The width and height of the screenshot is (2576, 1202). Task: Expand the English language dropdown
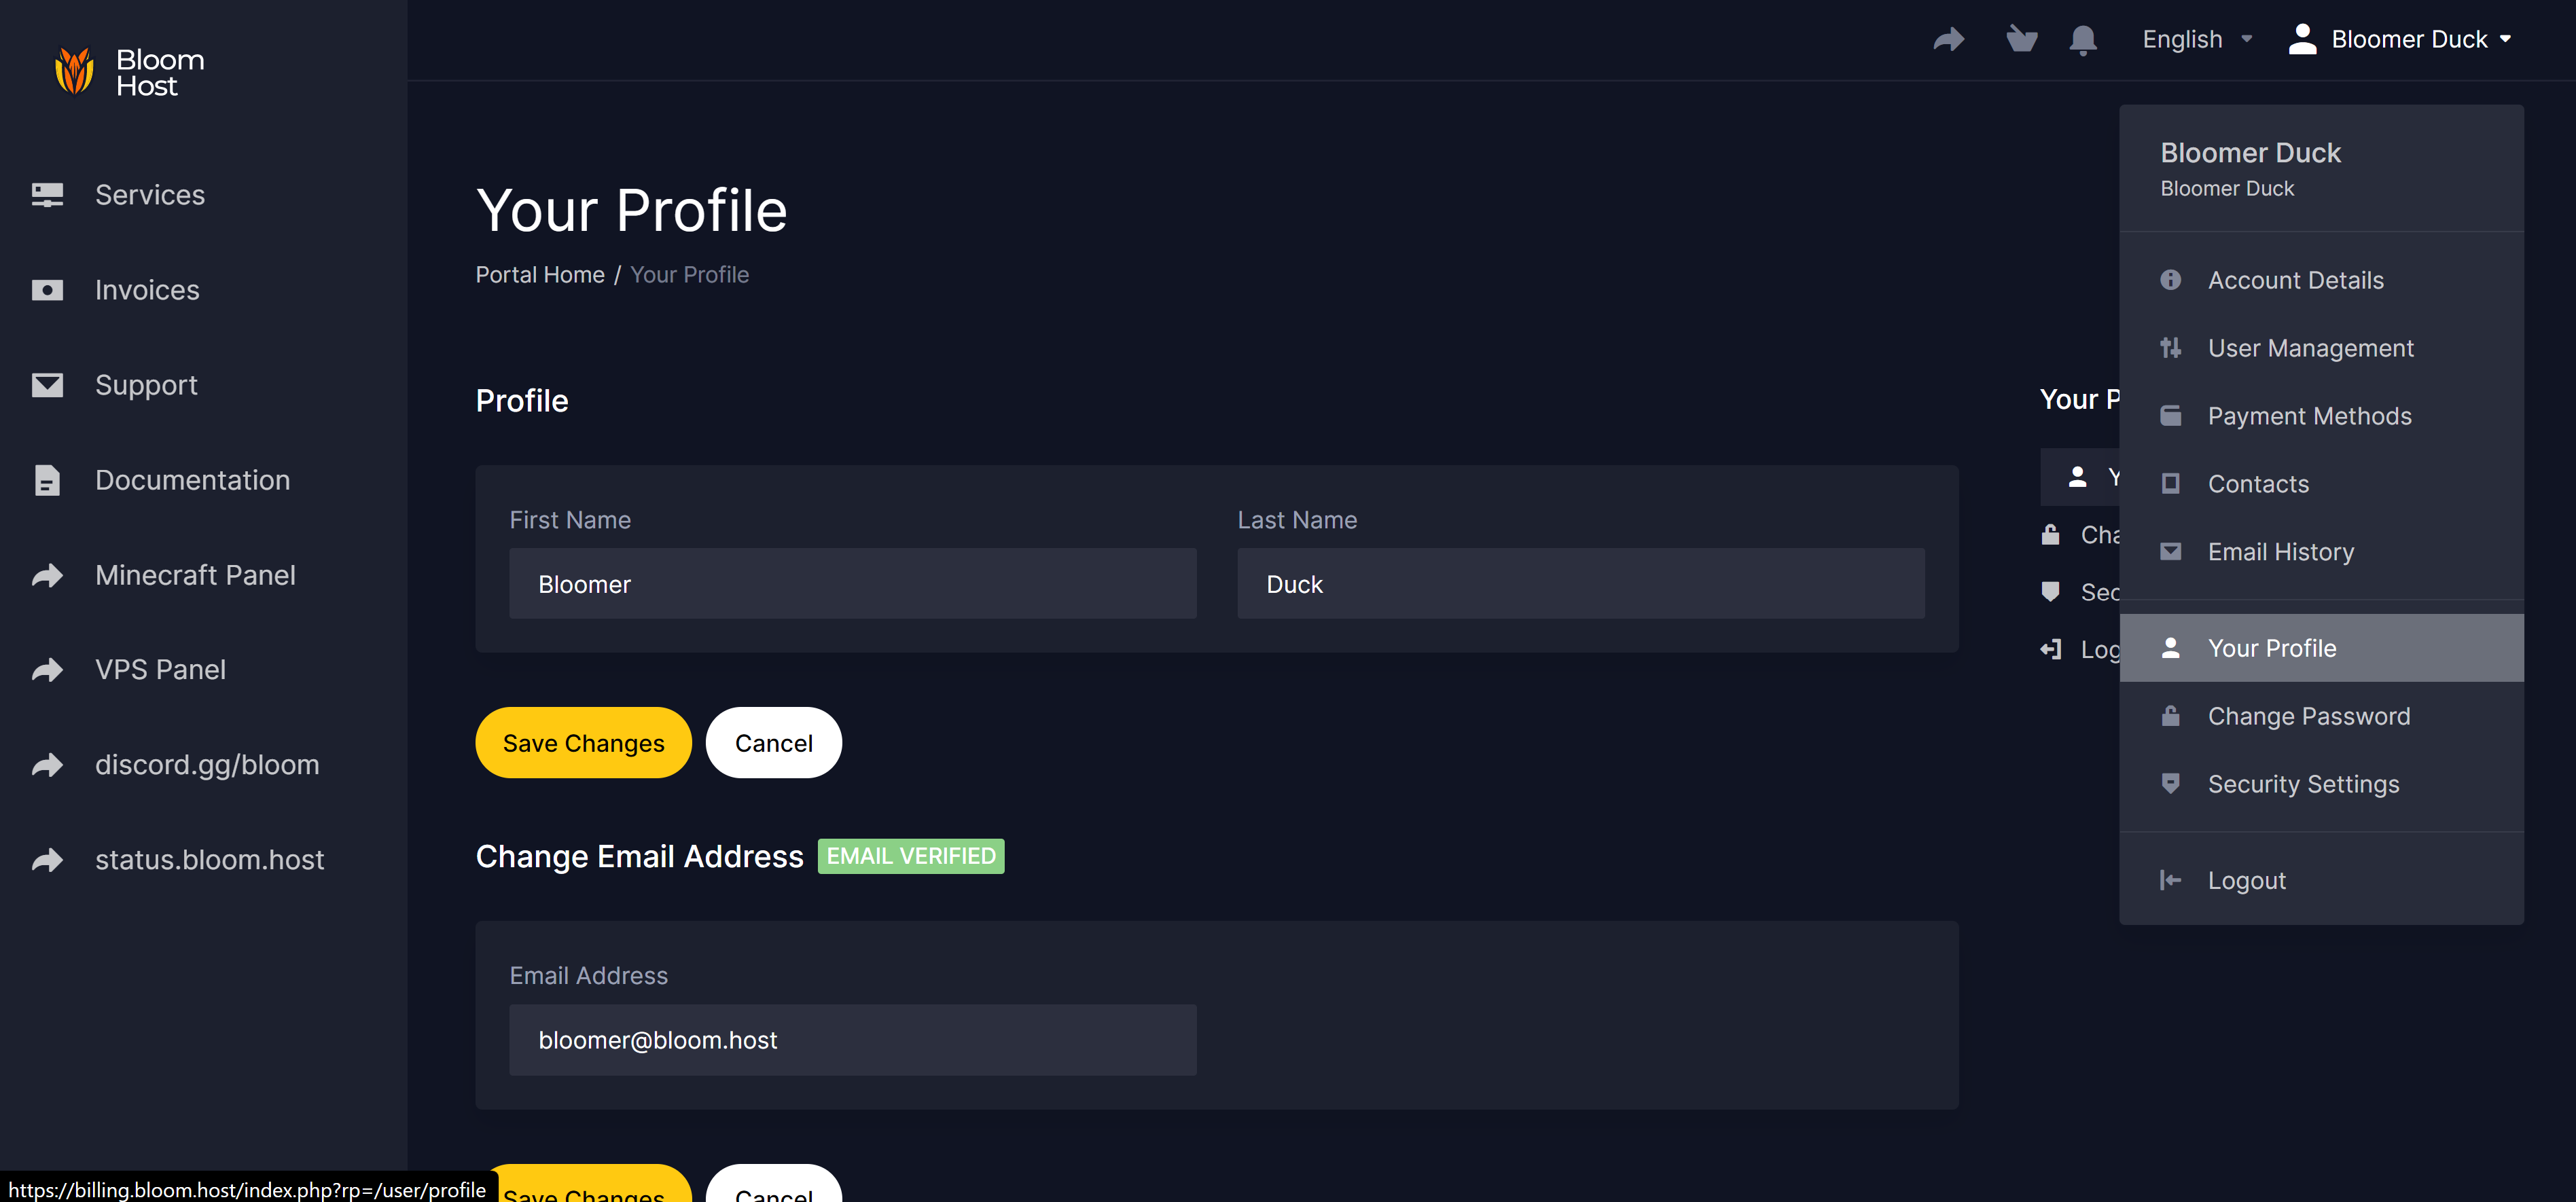pyautogui.click(x=2196, y=40)
